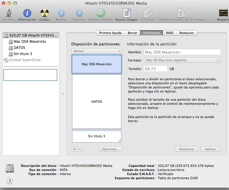
Task: Select Mac OSX Mavericks volume in sidebar
Action: click(31, 42)
